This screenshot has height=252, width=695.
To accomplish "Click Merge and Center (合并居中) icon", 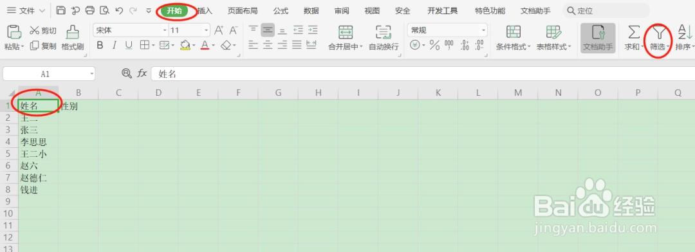I will [x=346, y=32].
